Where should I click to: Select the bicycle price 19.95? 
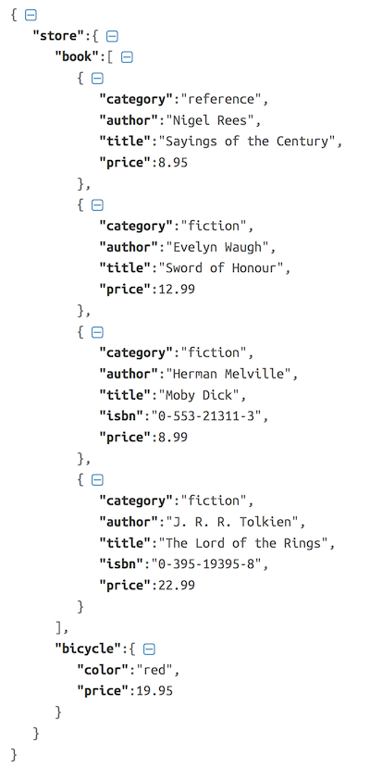tap(154, 691)
